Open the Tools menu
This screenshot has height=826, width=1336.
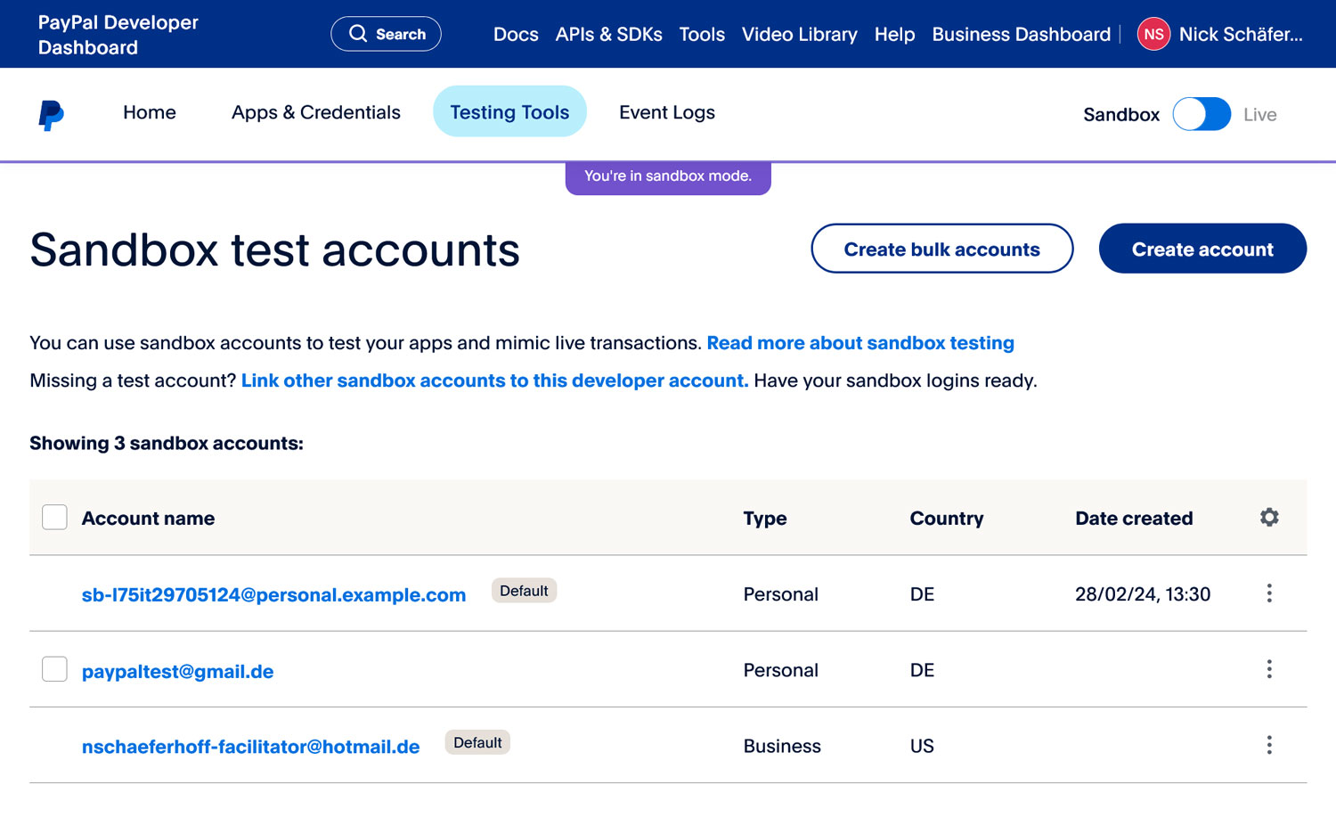tap(702, 34)
